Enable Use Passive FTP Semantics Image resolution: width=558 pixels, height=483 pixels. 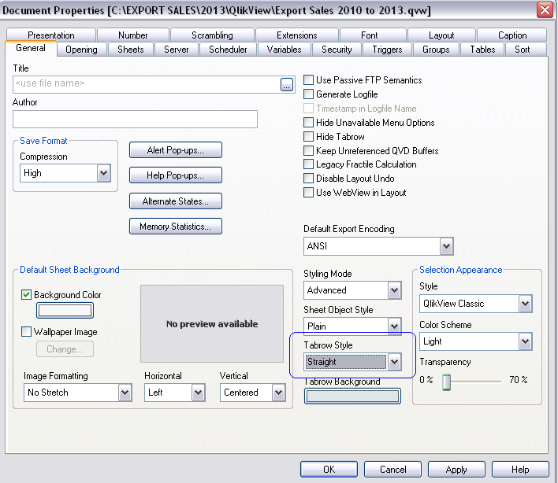pos(308,79)
